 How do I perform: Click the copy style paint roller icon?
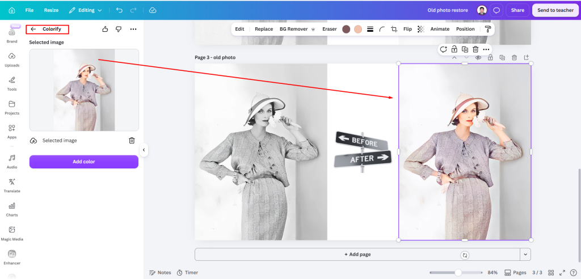click(487, 29)
